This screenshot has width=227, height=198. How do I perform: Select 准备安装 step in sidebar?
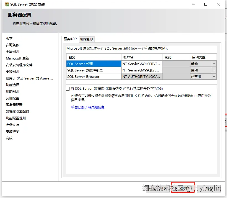click(12, 125)
